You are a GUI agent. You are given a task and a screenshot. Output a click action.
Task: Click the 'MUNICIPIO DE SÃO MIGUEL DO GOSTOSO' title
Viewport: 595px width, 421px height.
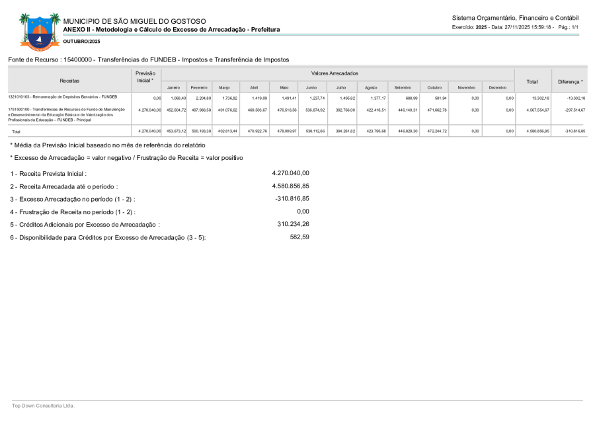(x=134, y=21)
